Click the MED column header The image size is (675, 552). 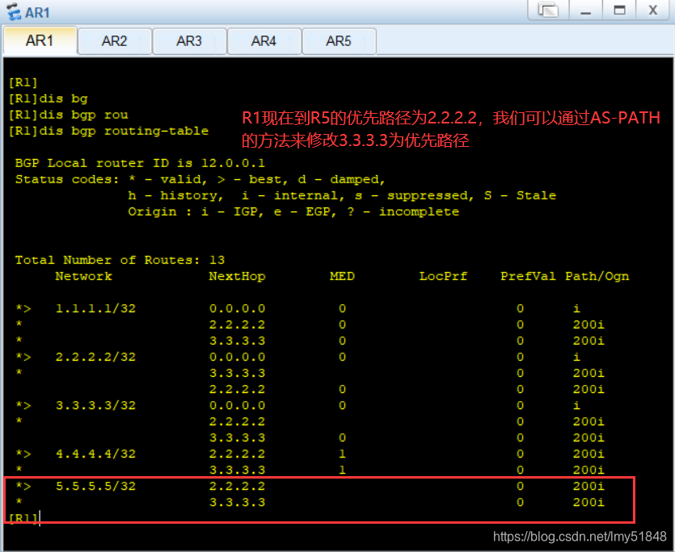tap(342, 276)
